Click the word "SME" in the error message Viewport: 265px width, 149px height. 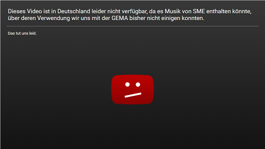pos(199,11)
